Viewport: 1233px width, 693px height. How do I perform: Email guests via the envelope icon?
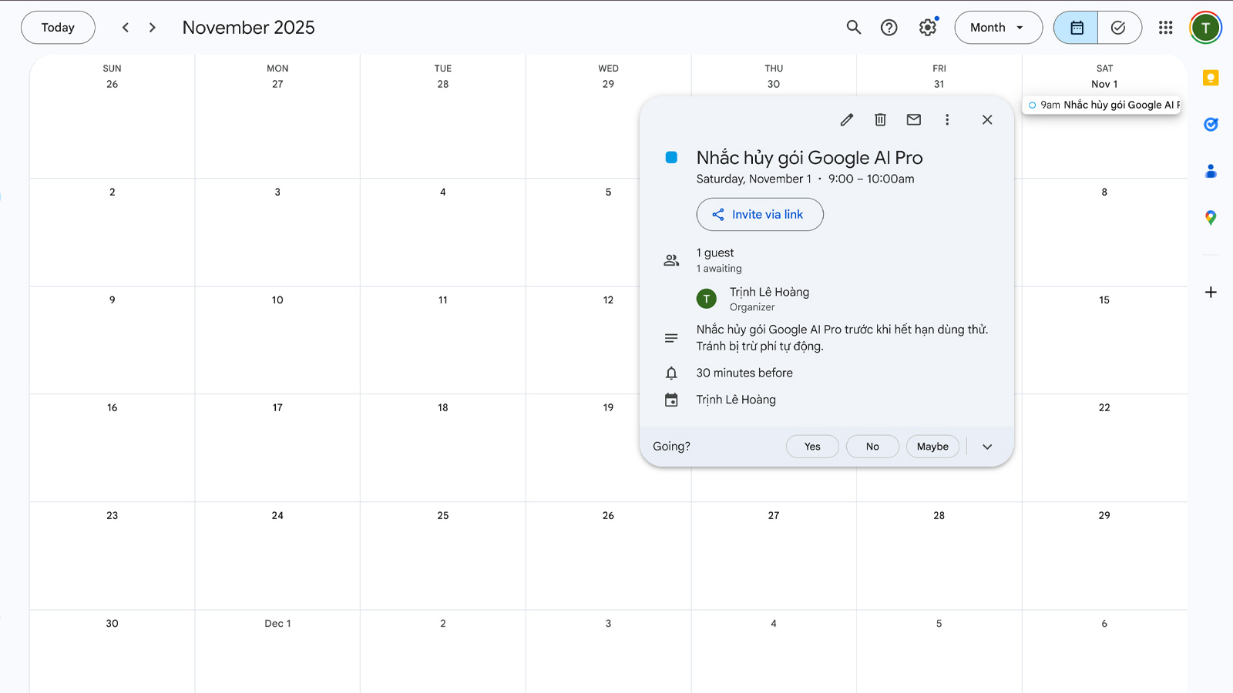tap(913, 119)
